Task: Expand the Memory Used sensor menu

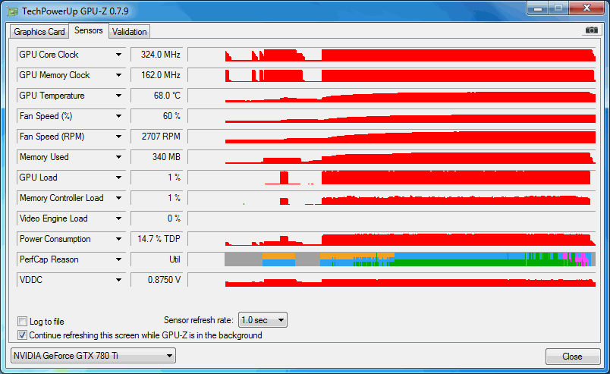Action: click(118, 157)
